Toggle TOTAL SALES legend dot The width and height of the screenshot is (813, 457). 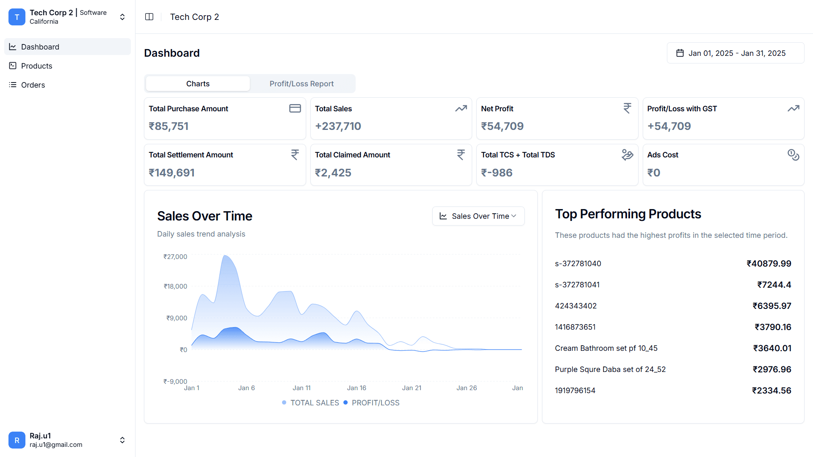point(284,402)
